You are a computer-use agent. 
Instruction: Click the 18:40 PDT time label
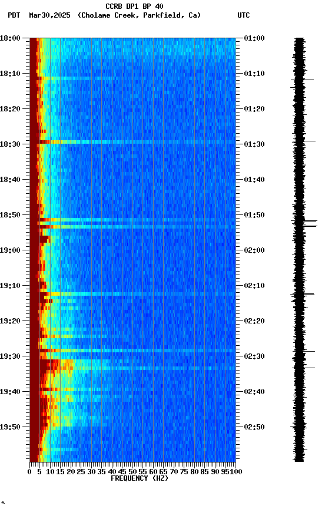pos(10,180)
